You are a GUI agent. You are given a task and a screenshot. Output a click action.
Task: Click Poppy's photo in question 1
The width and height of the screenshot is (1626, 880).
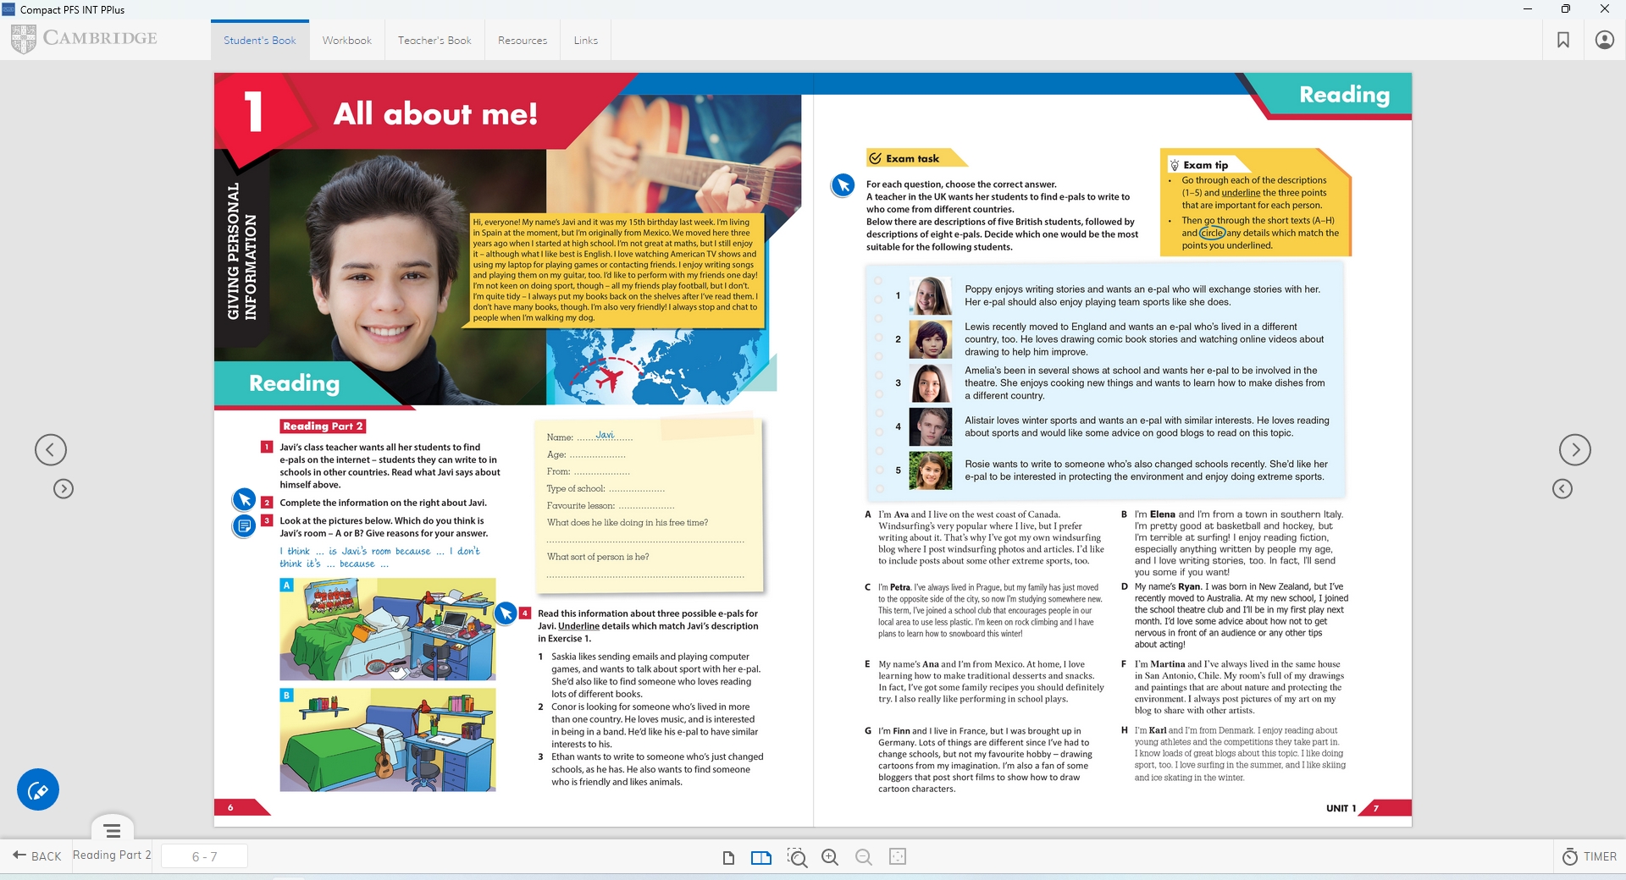coord(930,296)
